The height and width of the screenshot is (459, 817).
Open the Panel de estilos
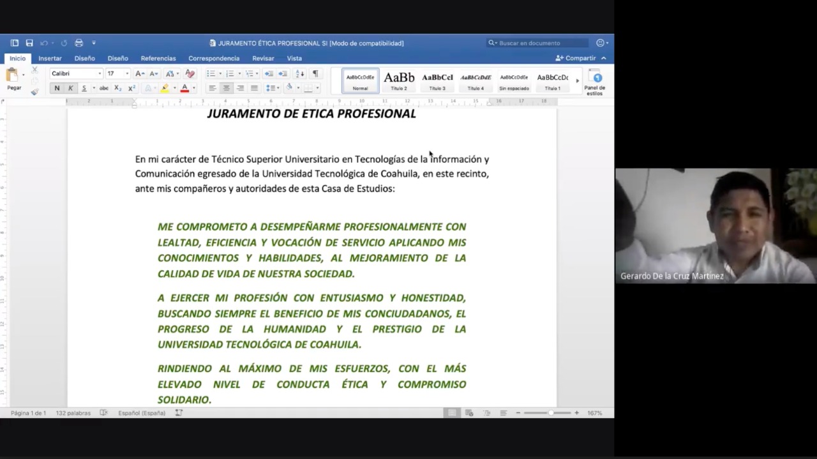pyautogui.click(x=595, y=82)
